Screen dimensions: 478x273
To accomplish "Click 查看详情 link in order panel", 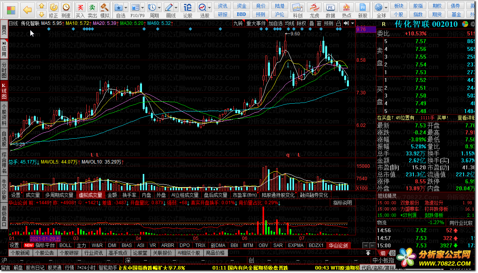I will coord(466,118).
